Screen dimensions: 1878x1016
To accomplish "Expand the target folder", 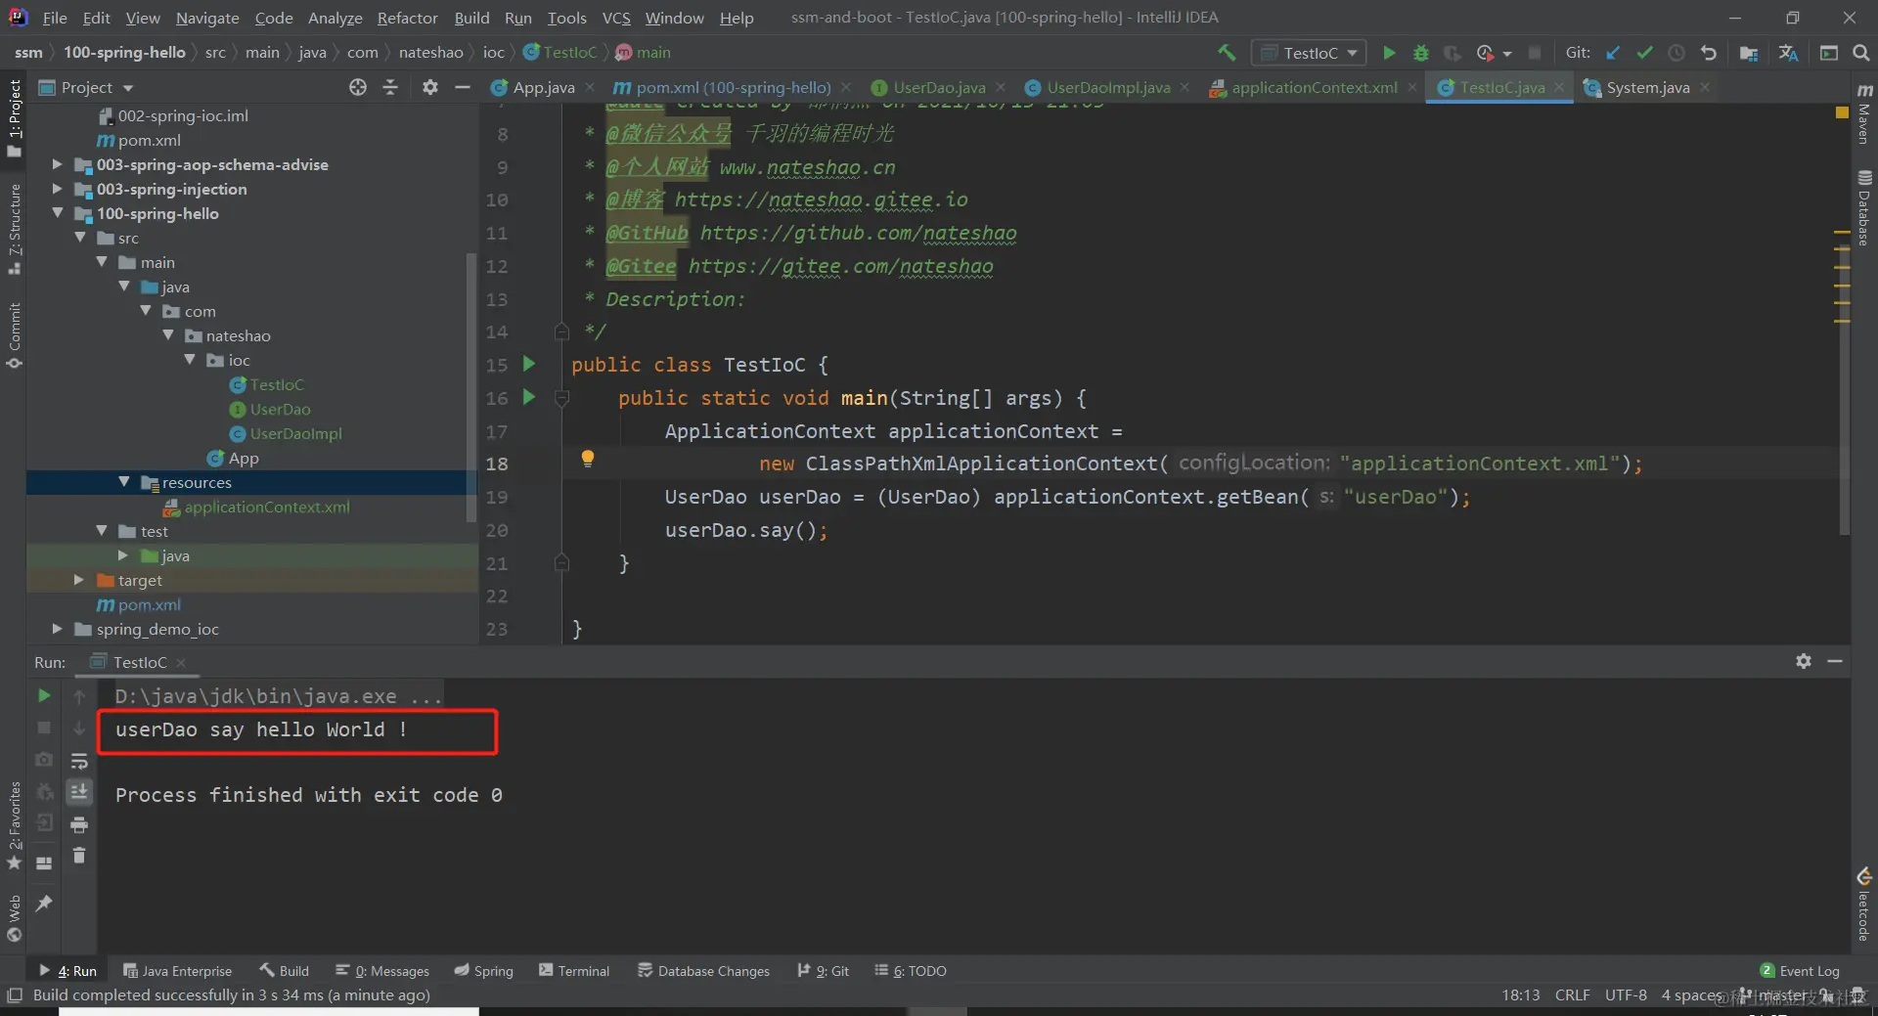I will tap(79, 580).
